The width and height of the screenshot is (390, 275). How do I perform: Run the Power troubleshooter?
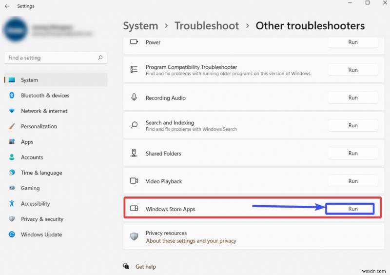353,42
